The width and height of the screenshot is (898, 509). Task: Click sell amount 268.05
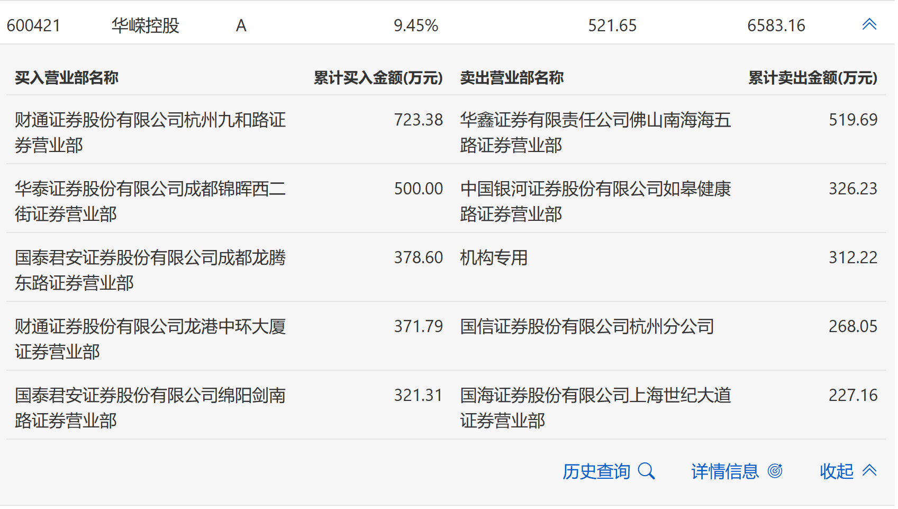pos(853,326)
